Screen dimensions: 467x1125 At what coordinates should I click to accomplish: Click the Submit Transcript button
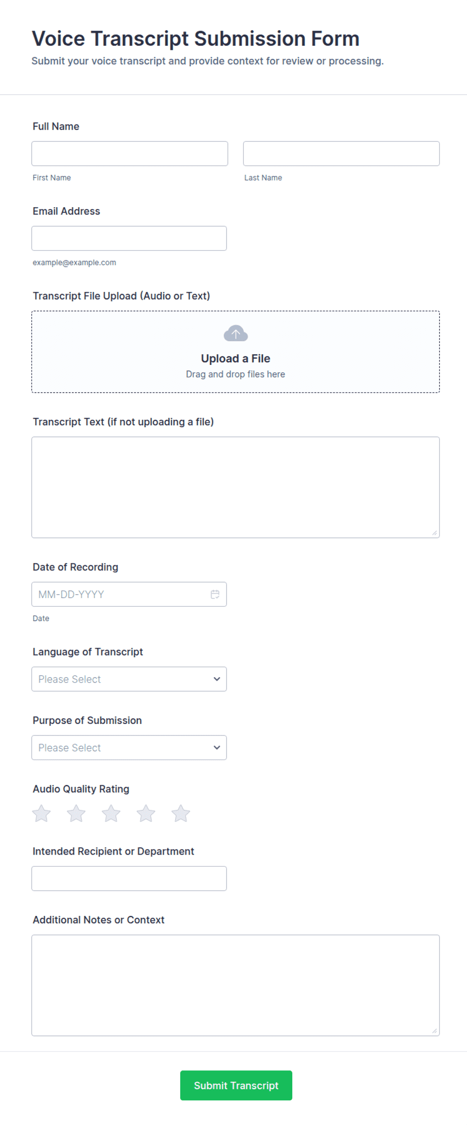pos(236,1085)
